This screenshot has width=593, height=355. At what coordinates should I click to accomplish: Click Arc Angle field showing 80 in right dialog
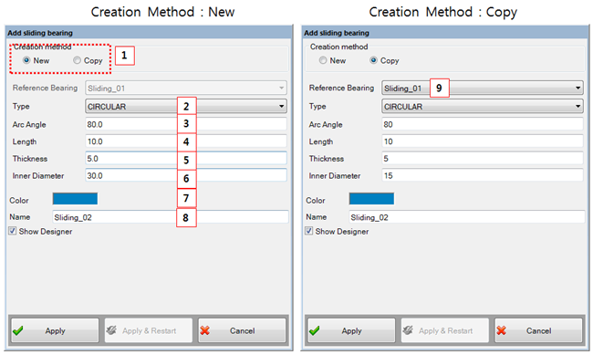click(x=483, y=124)
